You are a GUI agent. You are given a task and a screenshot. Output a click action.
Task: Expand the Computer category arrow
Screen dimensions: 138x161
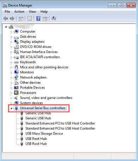tap(11, 32)
